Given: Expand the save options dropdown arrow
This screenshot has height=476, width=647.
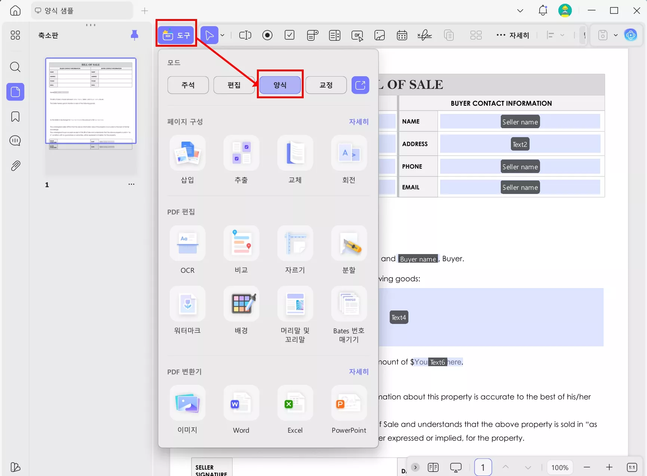Looking at the screenshot, I should [x=616, y=35].
